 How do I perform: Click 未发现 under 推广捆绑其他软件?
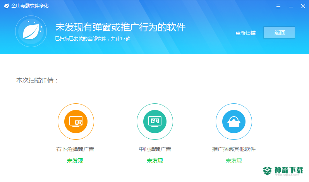click(234, 161)
